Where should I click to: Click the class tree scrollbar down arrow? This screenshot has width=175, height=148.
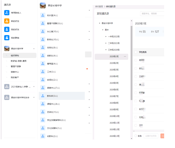132,139
